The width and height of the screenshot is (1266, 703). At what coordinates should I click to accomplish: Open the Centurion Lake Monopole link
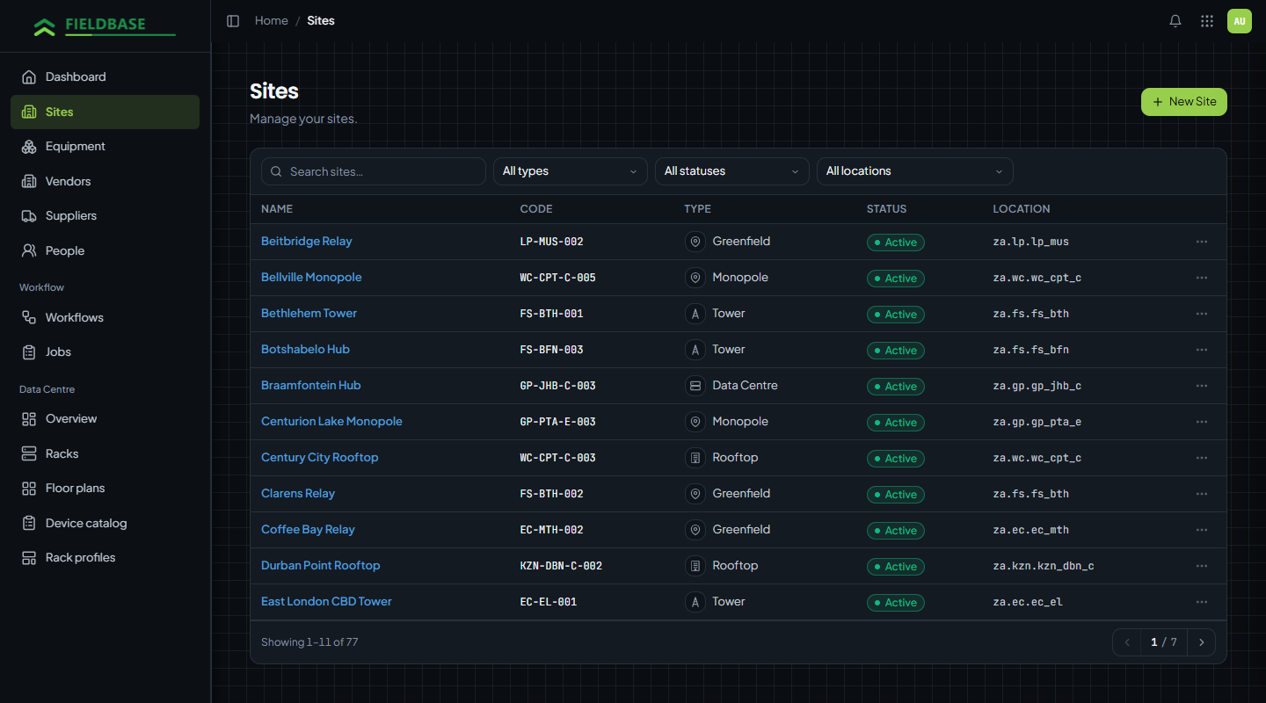pos(331,422)
